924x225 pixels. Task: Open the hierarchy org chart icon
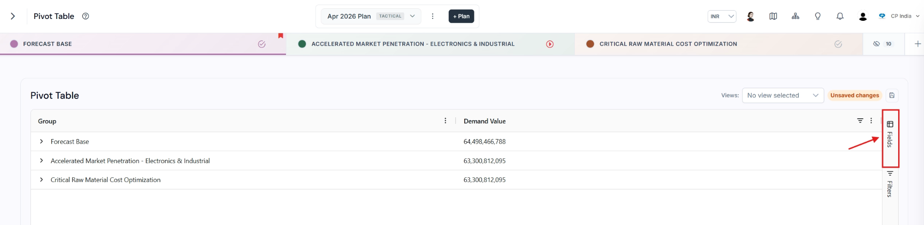tap(796, 16)
